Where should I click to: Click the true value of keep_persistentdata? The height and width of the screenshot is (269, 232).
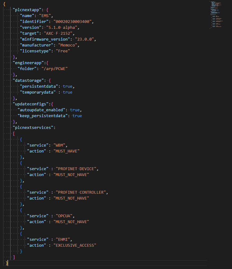[77, 116]
